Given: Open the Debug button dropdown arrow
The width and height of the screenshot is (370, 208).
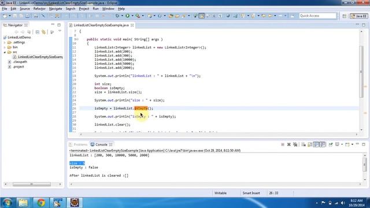Looking at the screenshot, I should coord(122,16).
